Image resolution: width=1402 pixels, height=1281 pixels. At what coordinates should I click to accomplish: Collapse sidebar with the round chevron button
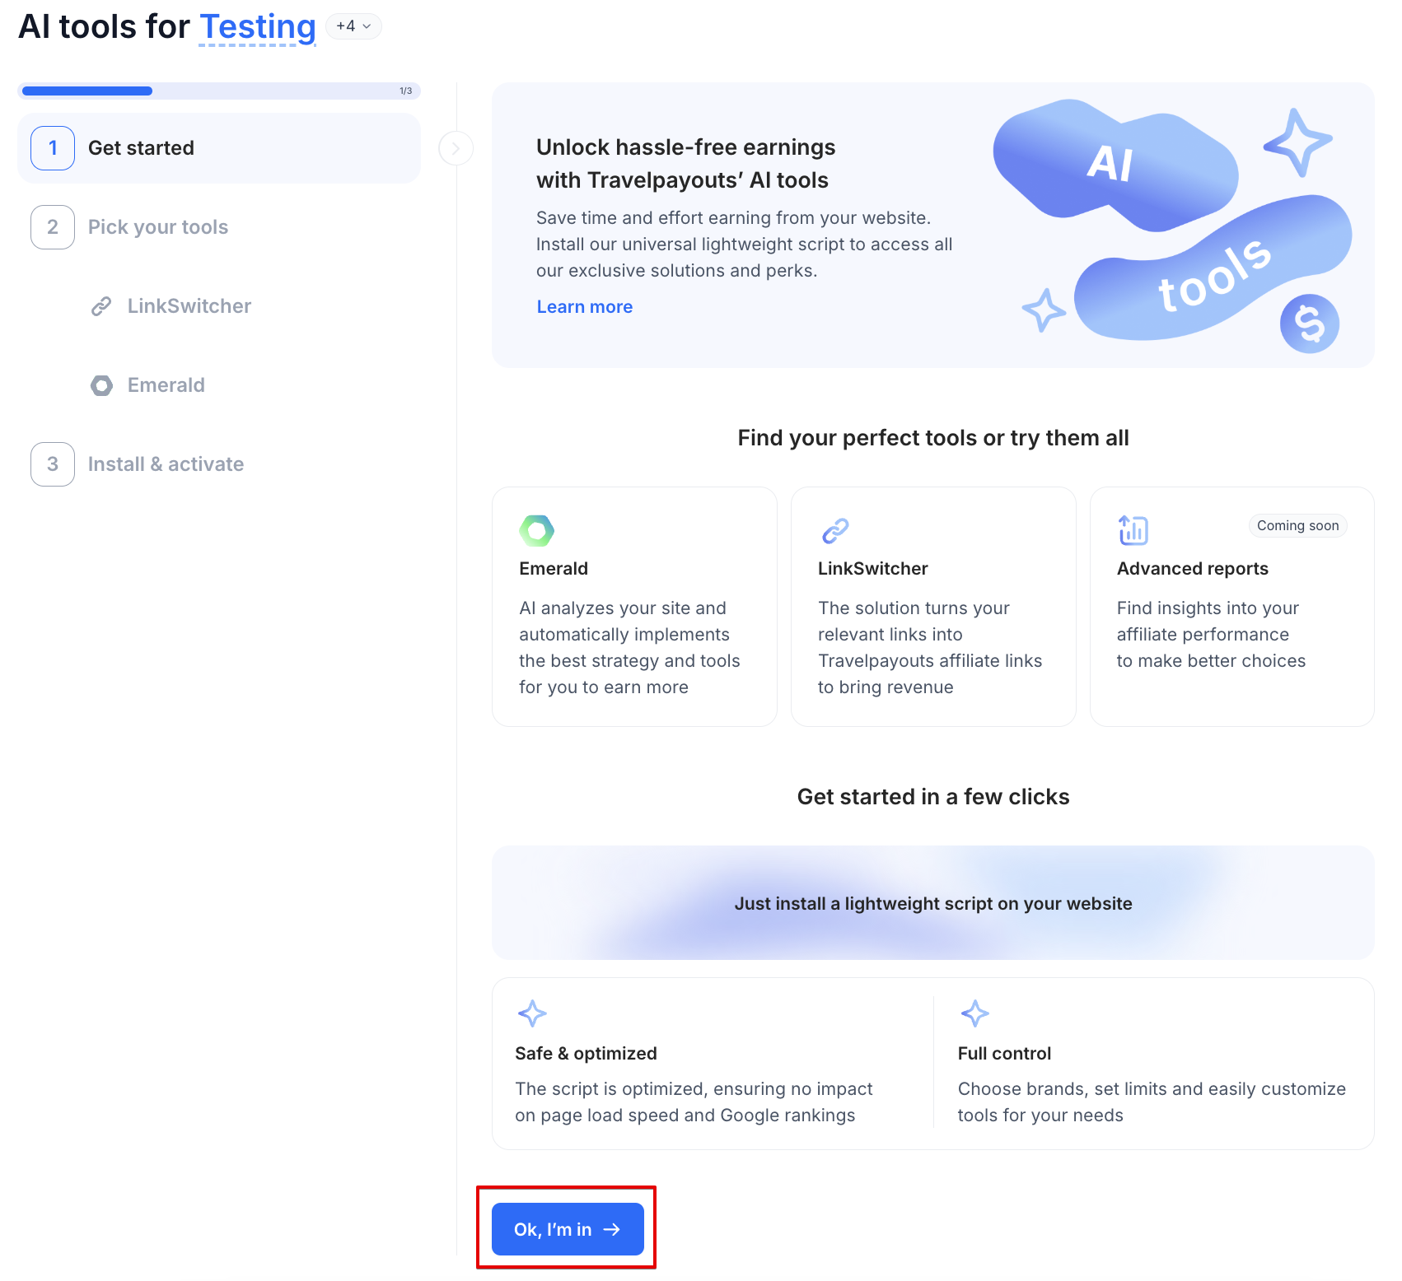456,148
